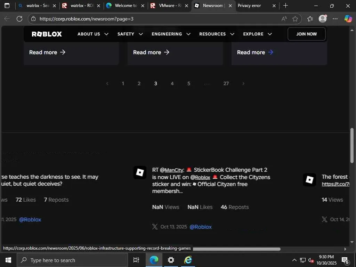This screenshot has width=356, height=267.
Task: Click the first Read more link
Action: (x=47, y=52)
